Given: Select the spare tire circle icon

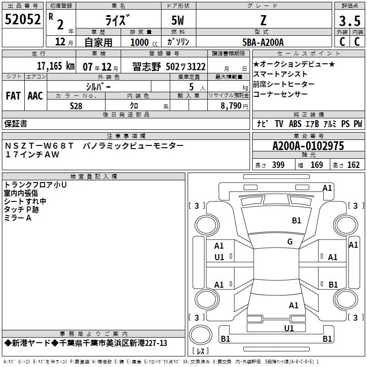Looking at the screenshot, I should pos(200,335).
